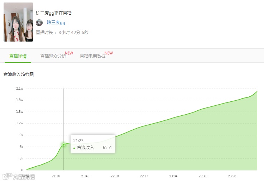Click the tooltip value 6551
The width and height of the screenshot is (264, 182).
pyautogui.click(x=107, y=148)
